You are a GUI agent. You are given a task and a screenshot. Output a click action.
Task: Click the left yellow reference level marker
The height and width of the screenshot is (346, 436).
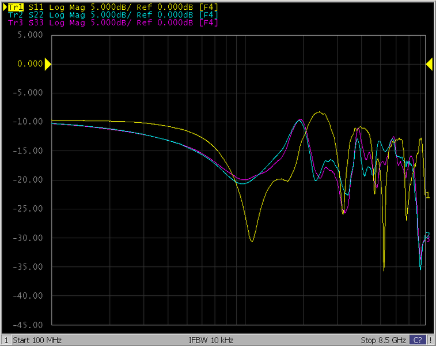click(48, 64)
